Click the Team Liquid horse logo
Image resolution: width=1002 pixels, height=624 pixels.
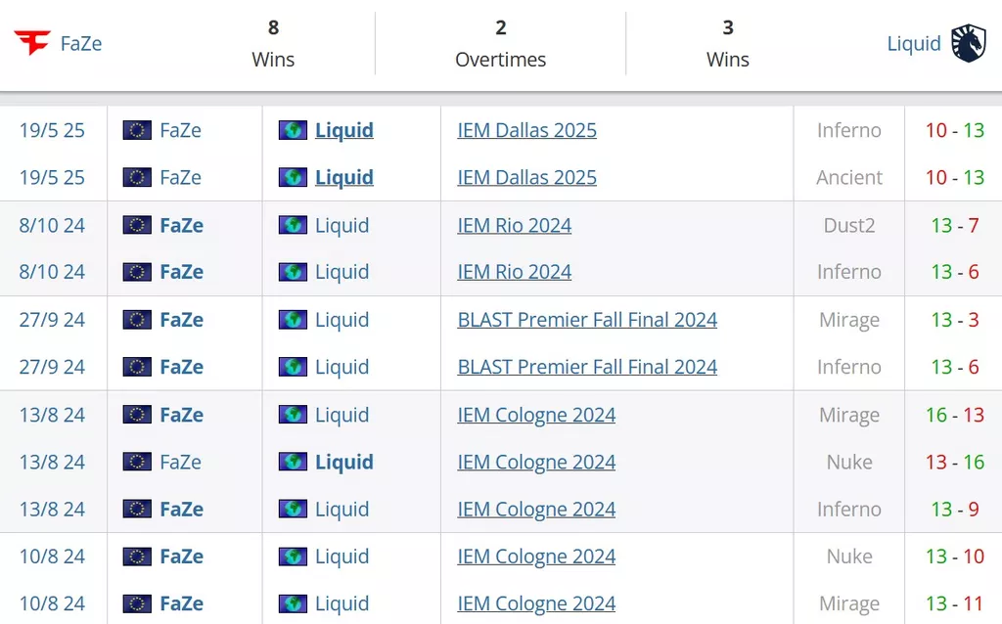pos(969,43)
